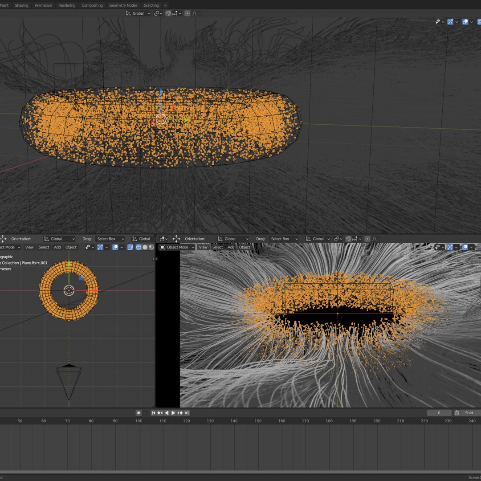Screen dimensions: 481x481
Task: Open the Add menu in bottom-right viewport
Action: click(x=231, y=247)
